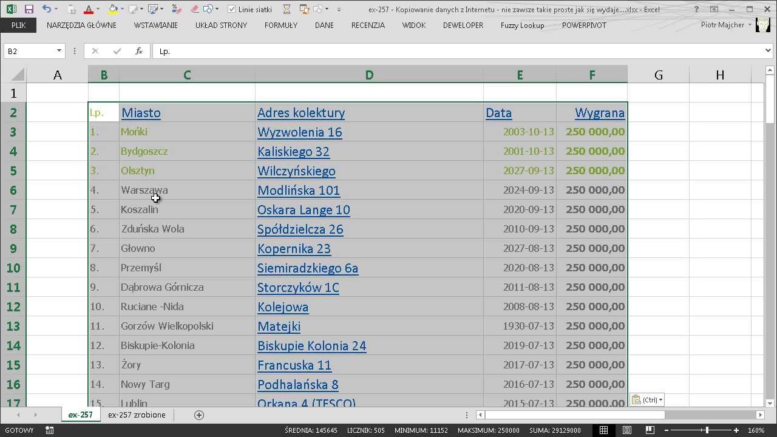Click the pencil-on-paper toolbar icon

point(134,9)
